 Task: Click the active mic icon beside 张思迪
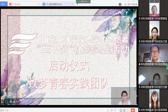tap(139, 64)
